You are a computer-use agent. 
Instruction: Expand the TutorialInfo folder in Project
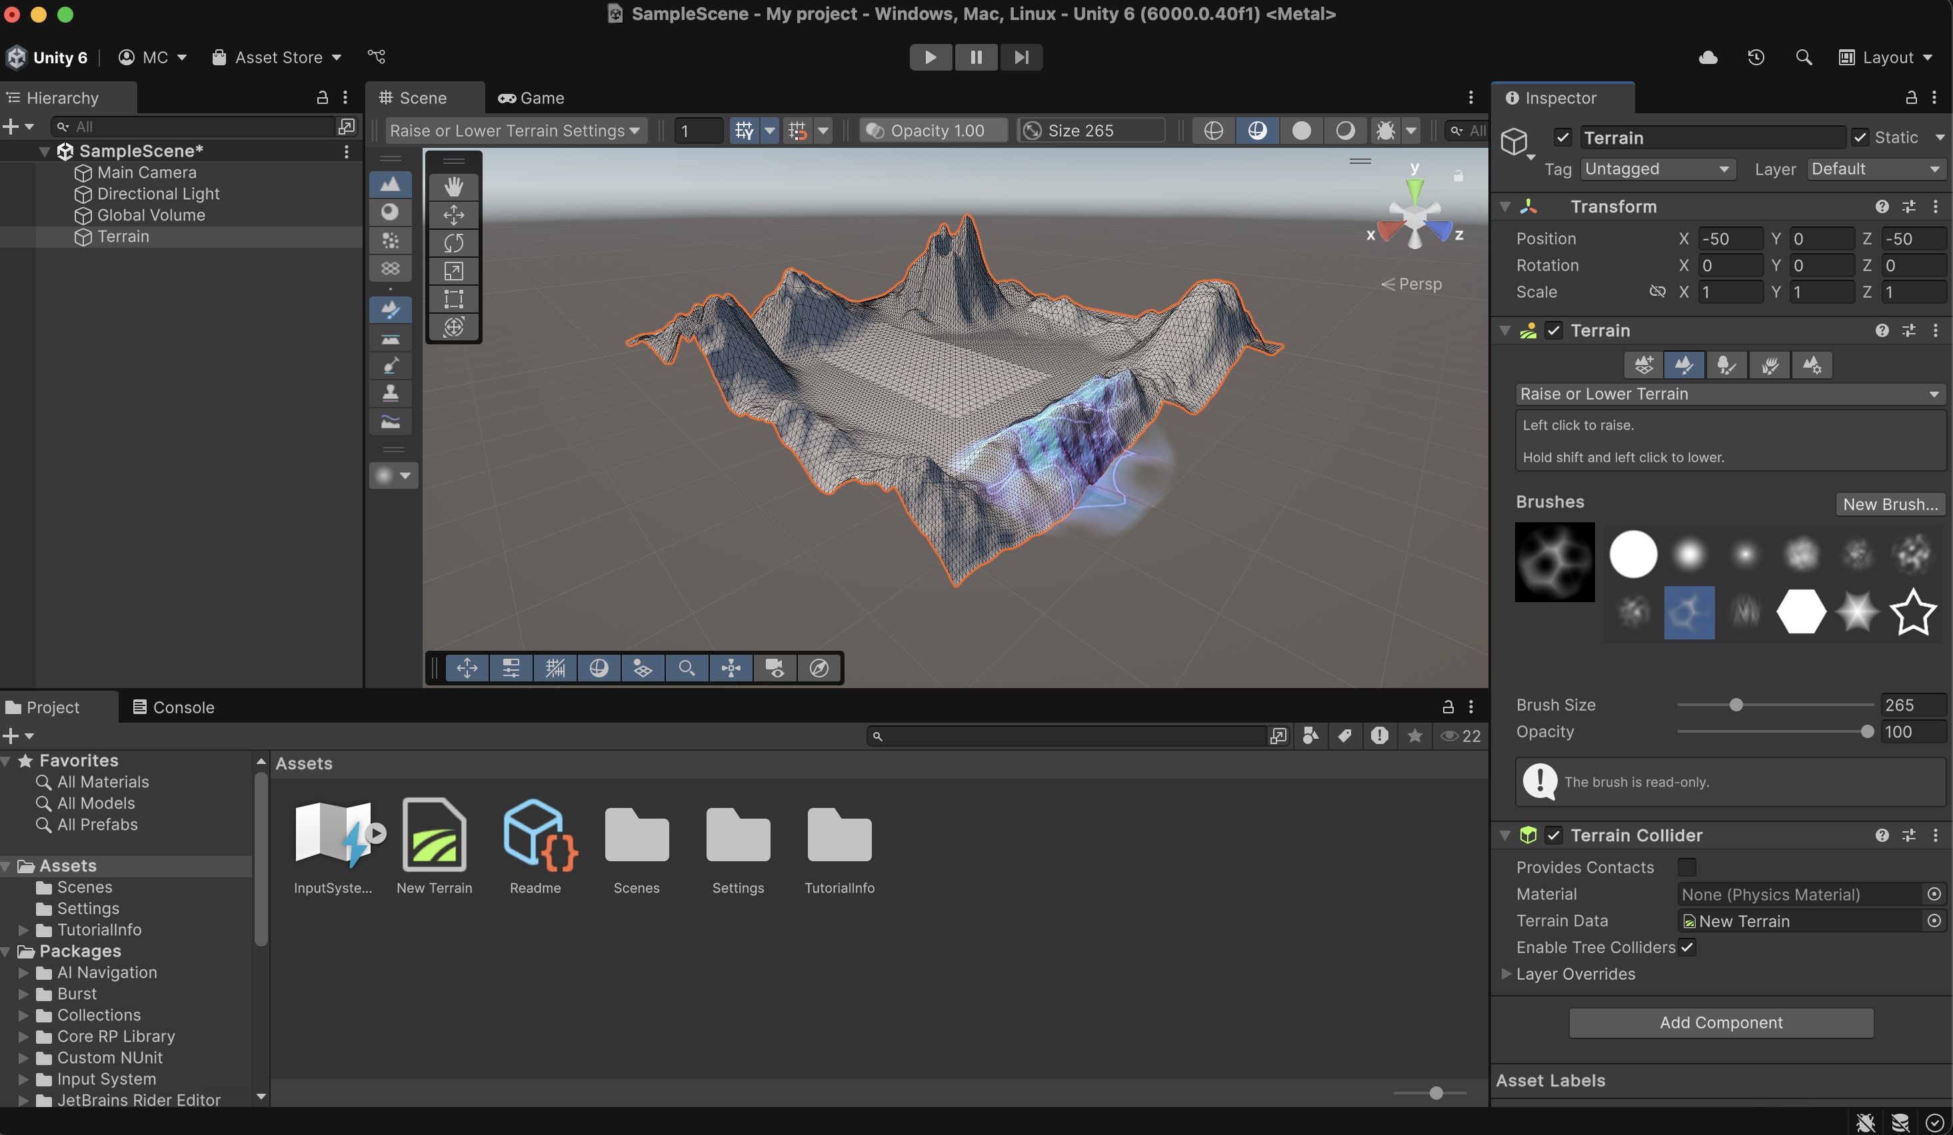[x=23, y=930]
